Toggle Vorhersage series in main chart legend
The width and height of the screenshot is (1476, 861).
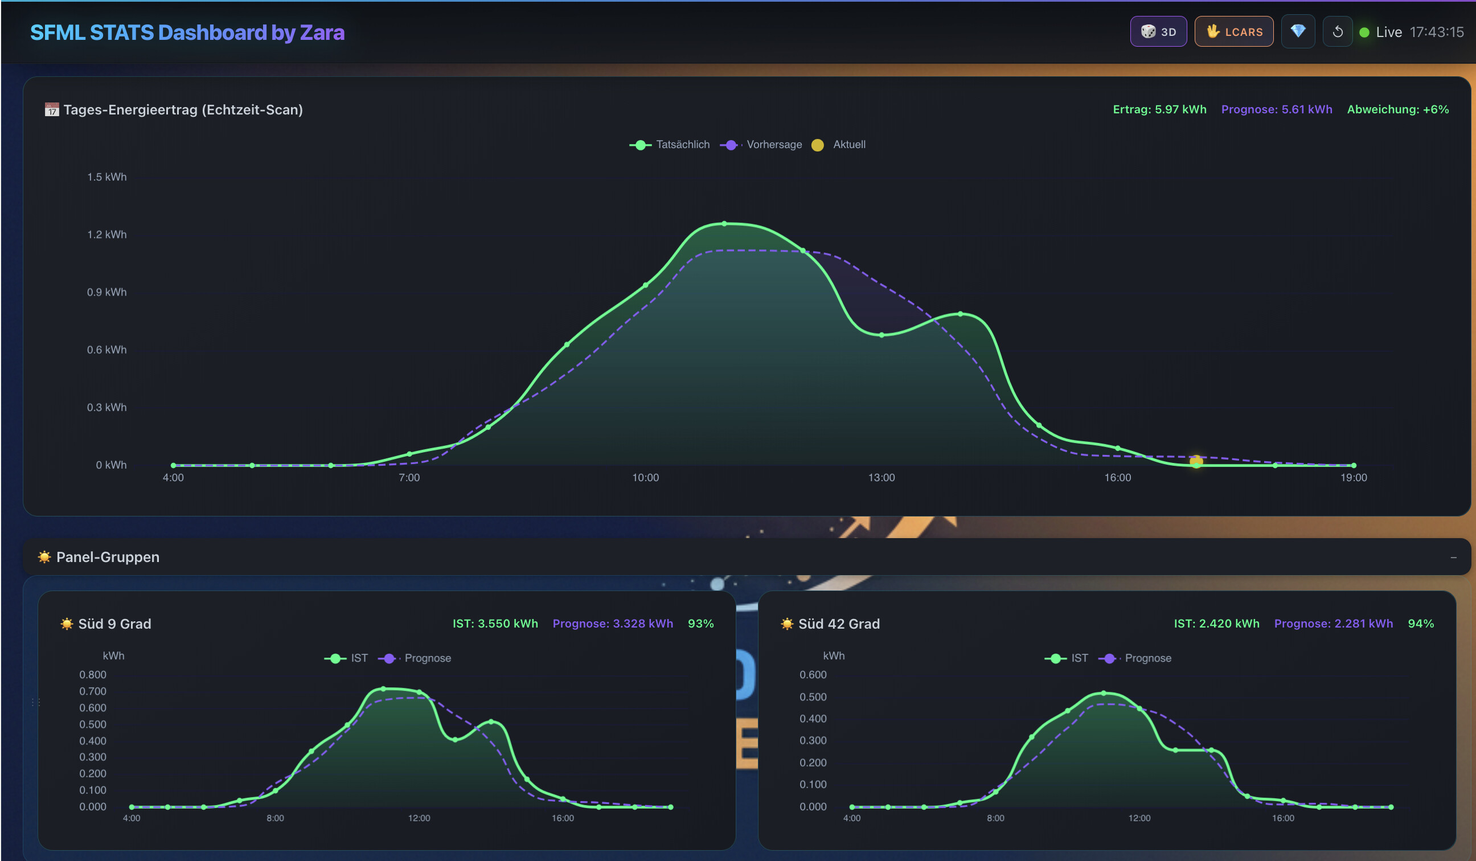[761, 145]
